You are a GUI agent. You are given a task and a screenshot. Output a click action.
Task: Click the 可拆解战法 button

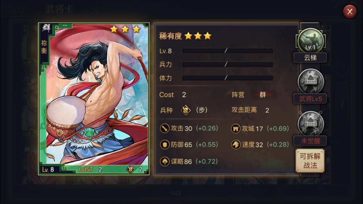(x=310, y=160)
